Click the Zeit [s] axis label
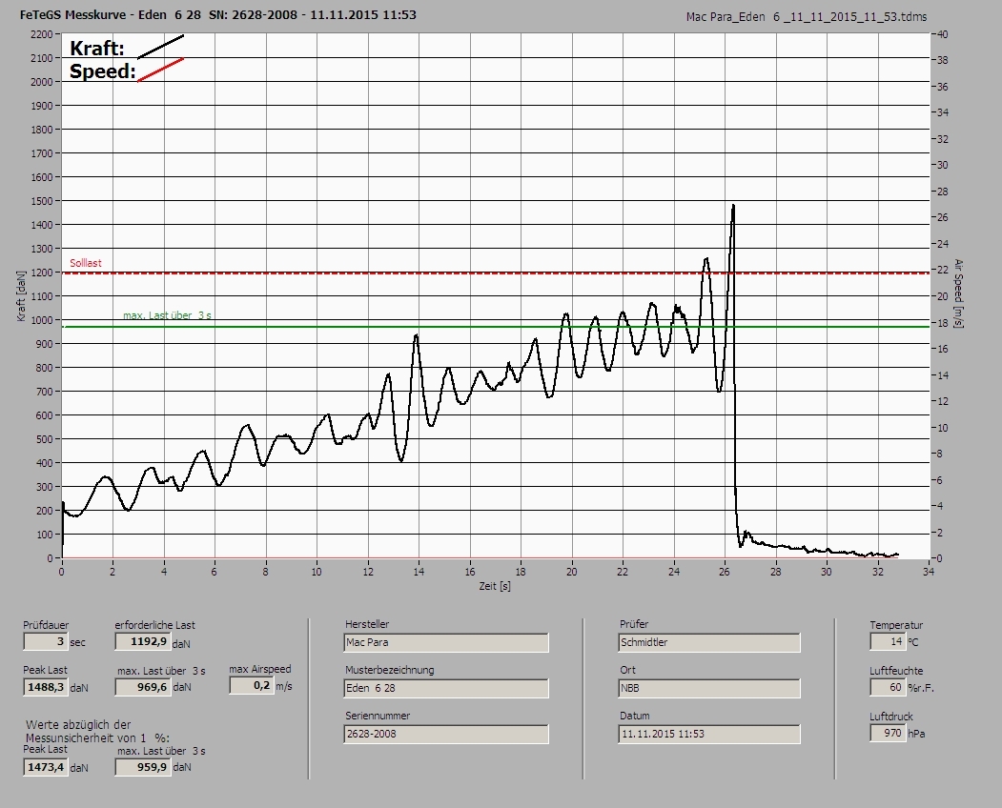The height and width of the screenshot is (808, 1002). click(x=495, y=586)
